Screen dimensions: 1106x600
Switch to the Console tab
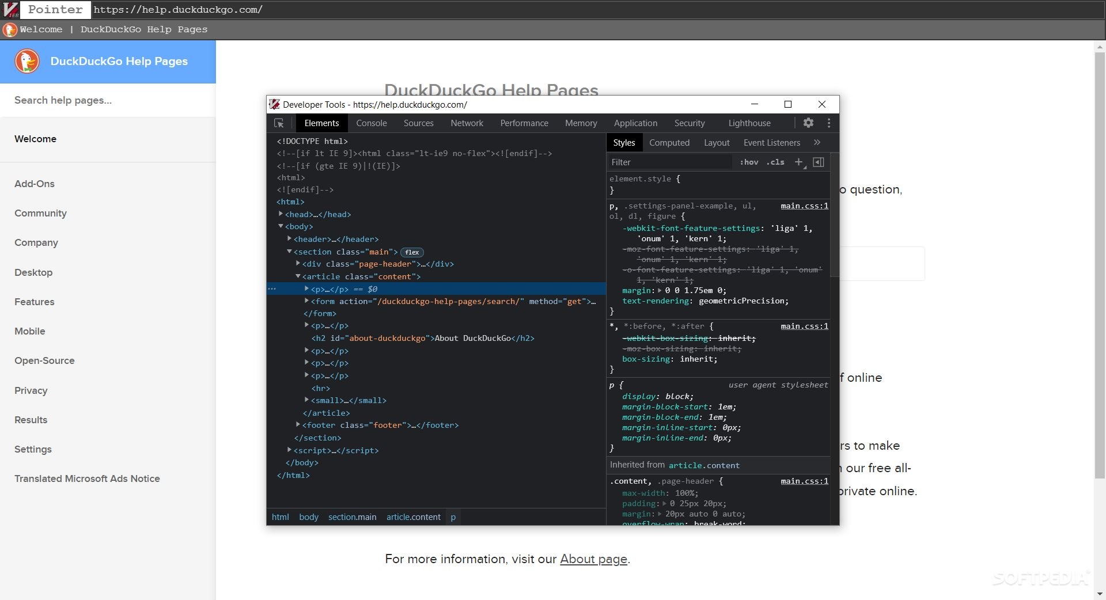[x=372, y=123]
